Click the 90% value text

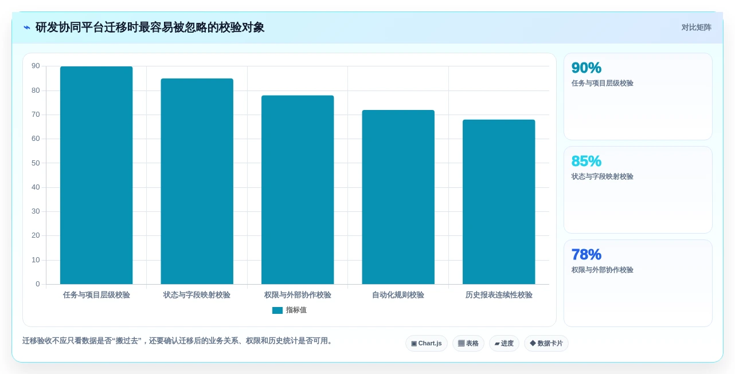(x=587, y=68)
